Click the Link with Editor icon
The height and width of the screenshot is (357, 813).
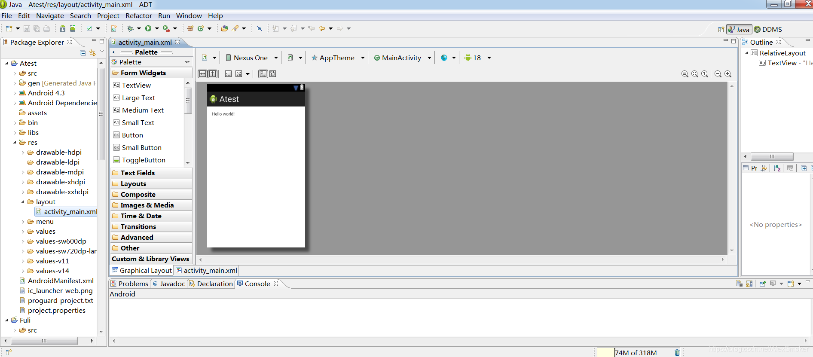click(x=92, y=53)
